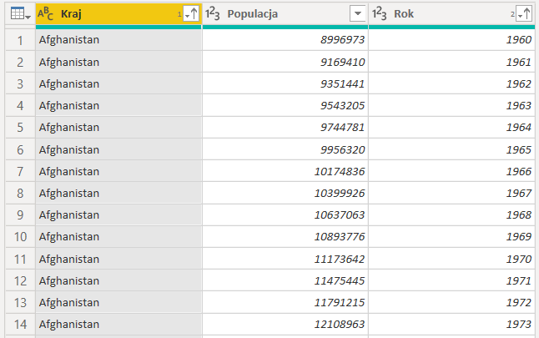The width and height of the screenshot is (539, 338).
Task: Open the Rok column sort filter dropdown
Action: pos(523,14)
